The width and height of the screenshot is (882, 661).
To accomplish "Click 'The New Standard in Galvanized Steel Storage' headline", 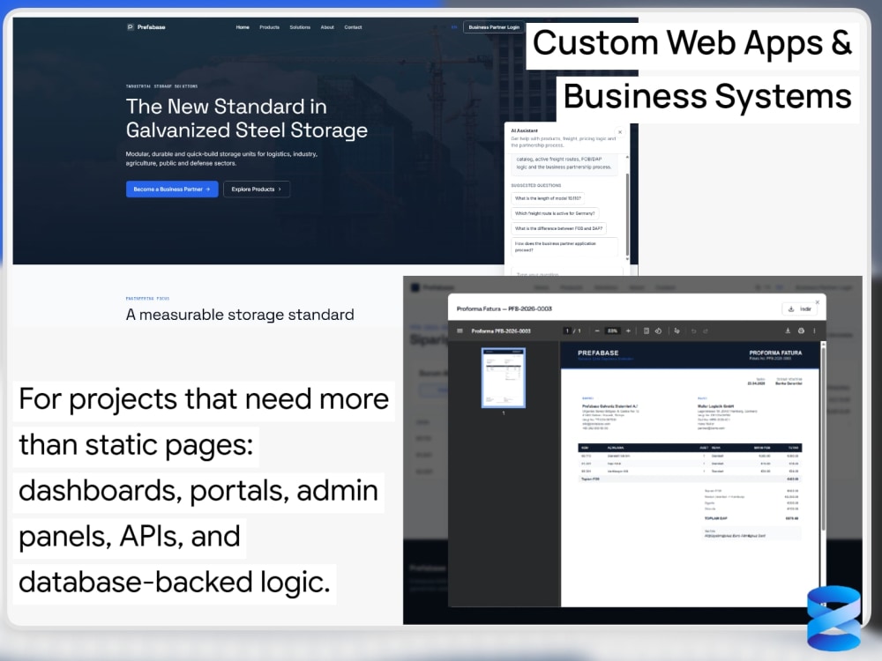I will [x=246, y=118].
